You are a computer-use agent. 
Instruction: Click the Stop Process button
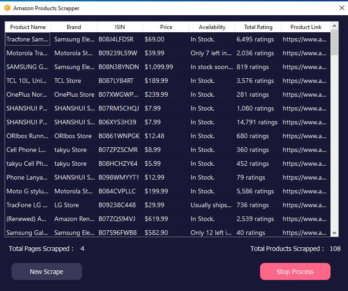[295, 272]
